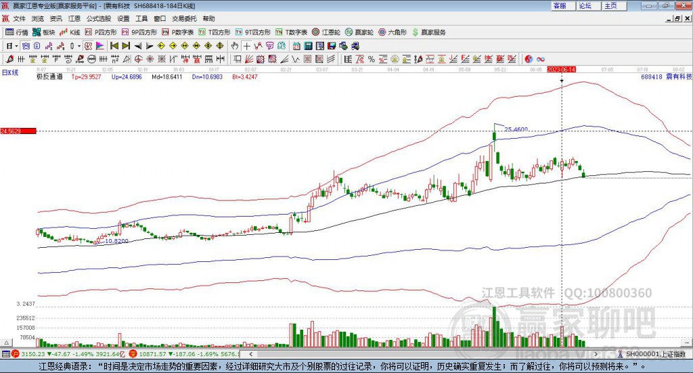Click the Bt=3.4247 indicator value

(x=245, y=76)
